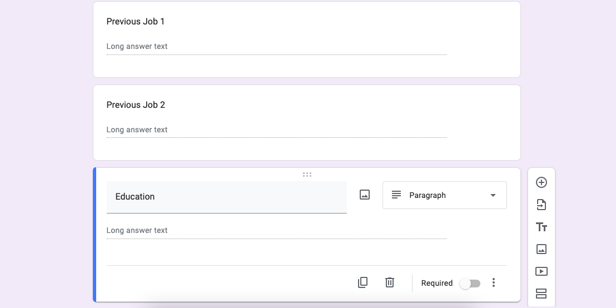Select the Previous Job 1 question title
This screenshot has width=616, height=308.
click(x=136, y=22)
